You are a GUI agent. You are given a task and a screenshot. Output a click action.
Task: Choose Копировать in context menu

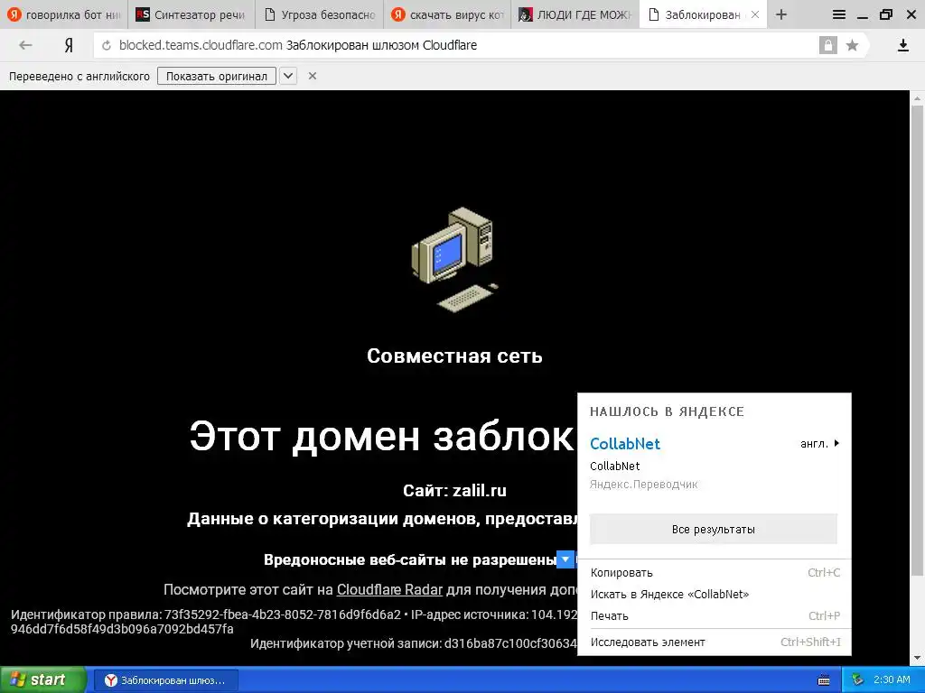click(x=715, y=573)
